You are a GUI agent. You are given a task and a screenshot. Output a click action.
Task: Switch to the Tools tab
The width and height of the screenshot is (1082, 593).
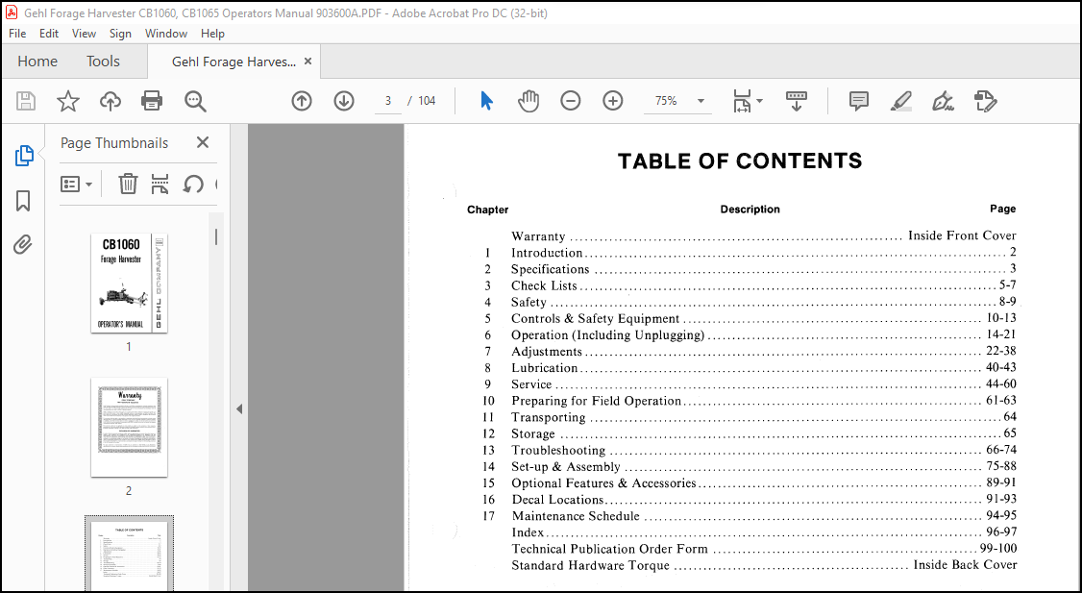click(x=103, y=62)
